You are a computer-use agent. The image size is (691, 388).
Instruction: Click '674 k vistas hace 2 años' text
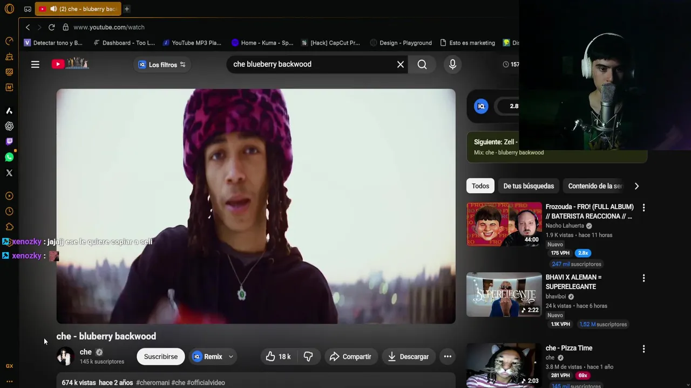point(97,383)
